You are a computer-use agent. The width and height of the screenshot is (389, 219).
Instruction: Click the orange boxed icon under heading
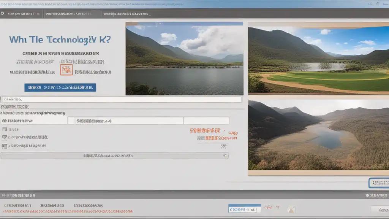[x=66, y=70]
